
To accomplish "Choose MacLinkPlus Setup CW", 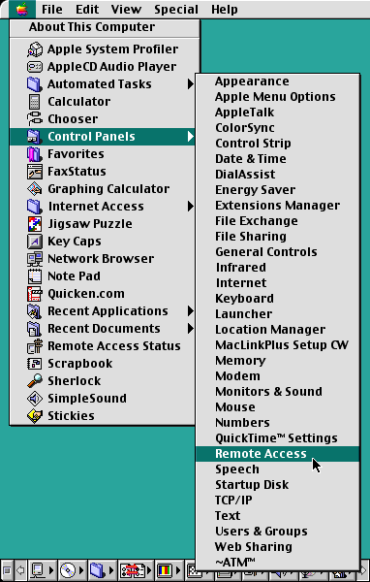I will 278,344.
